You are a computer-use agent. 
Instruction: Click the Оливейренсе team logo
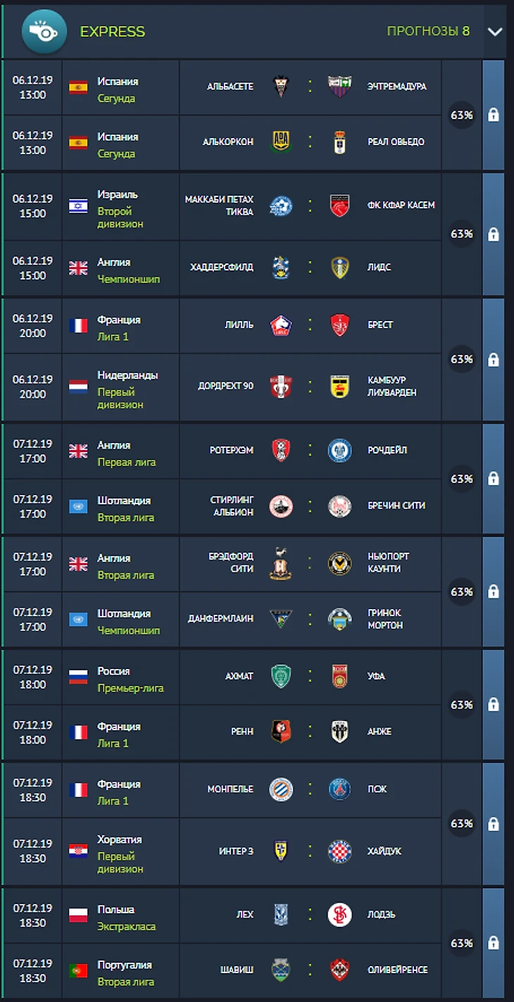(x=339, y=970)
